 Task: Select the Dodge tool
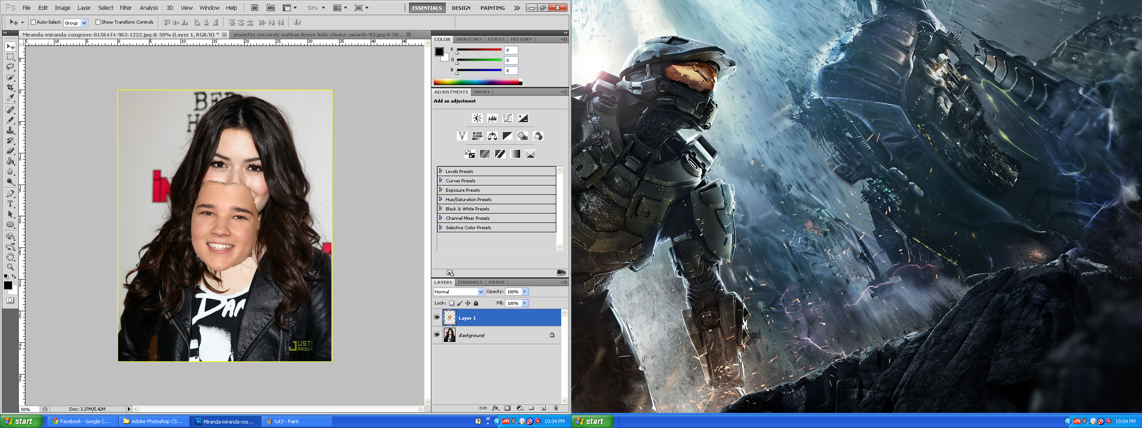click(x=10, y=181)
